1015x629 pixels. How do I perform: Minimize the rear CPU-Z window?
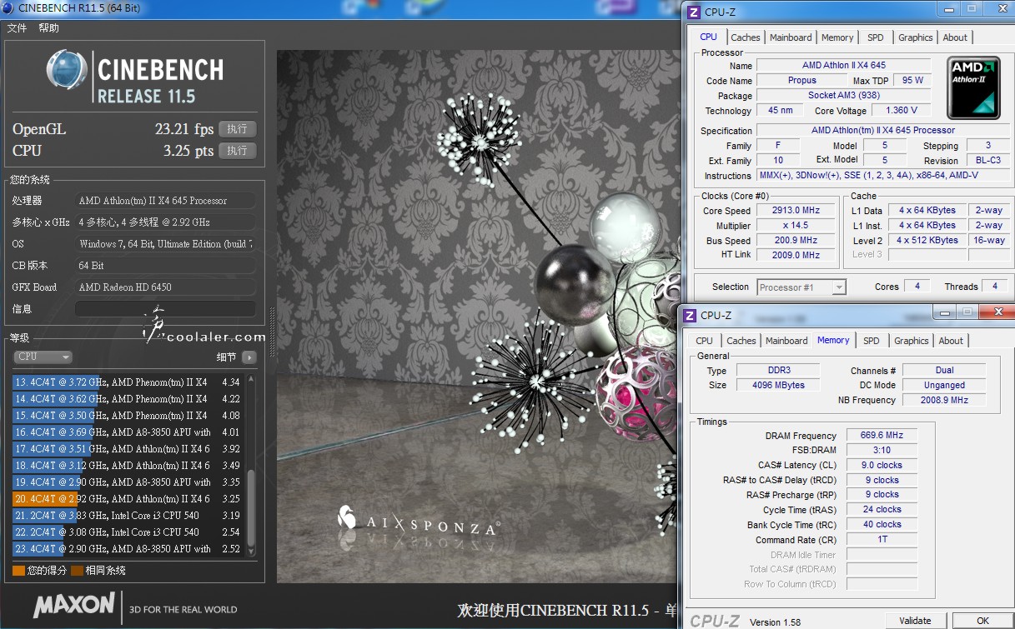click(x=947, y=9)
